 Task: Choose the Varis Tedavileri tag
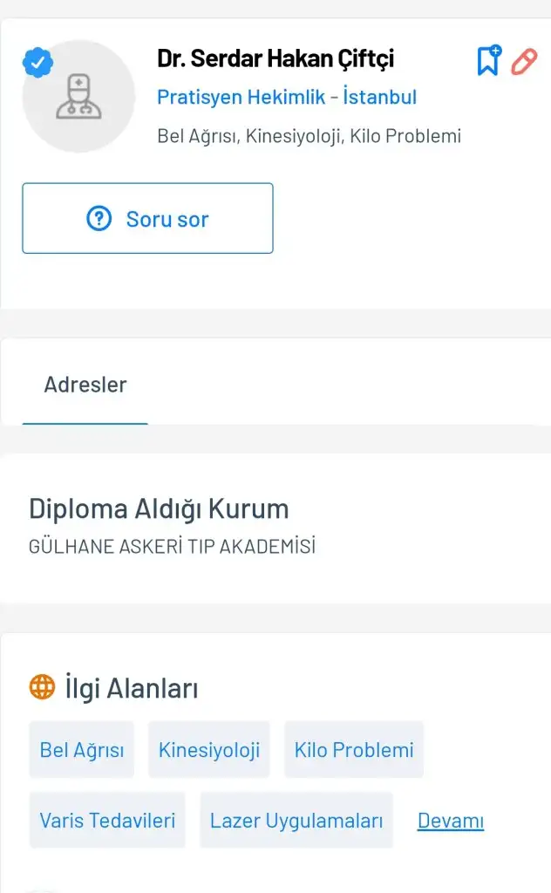[107, 820]
